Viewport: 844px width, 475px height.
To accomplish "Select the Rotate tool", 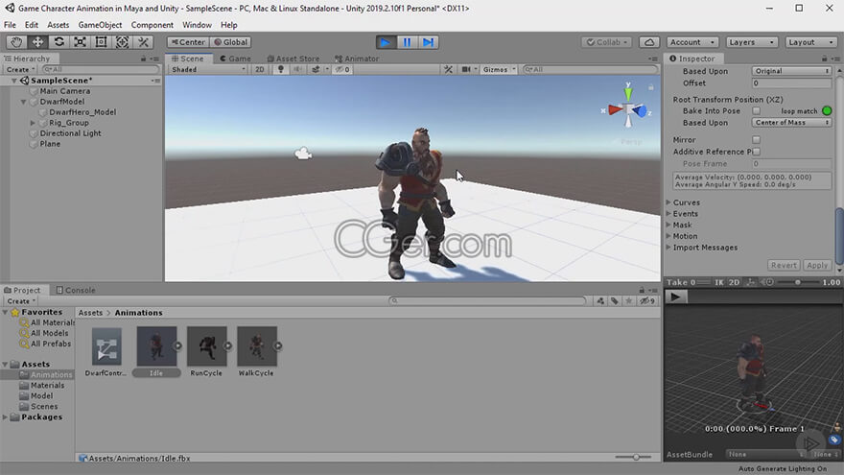I will click(59, 42).
